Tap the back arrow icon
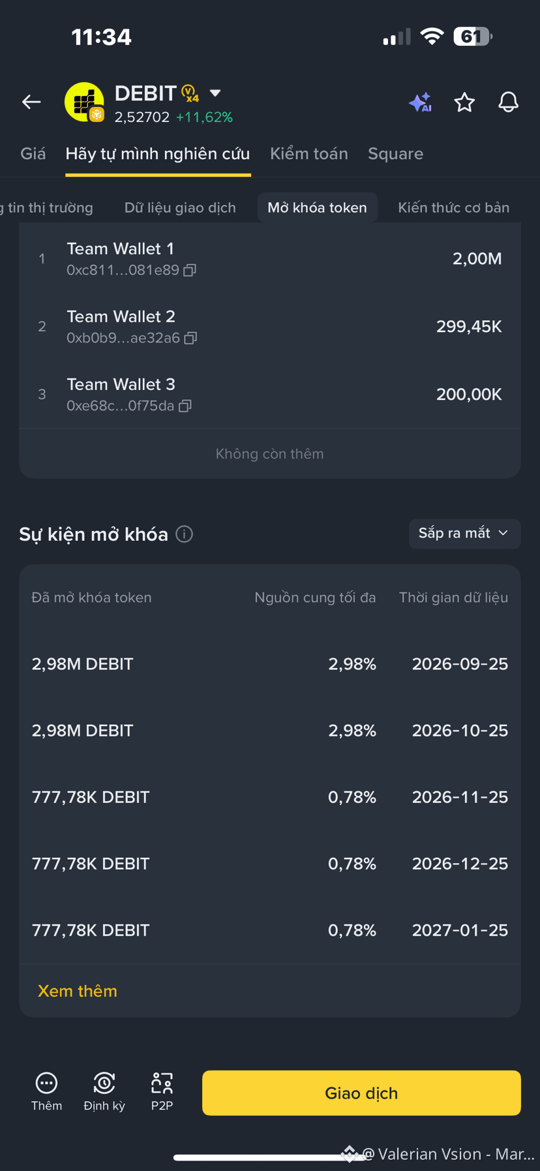Image resolution: width=540 pixels, height=1171 pixels. point(31,102)
